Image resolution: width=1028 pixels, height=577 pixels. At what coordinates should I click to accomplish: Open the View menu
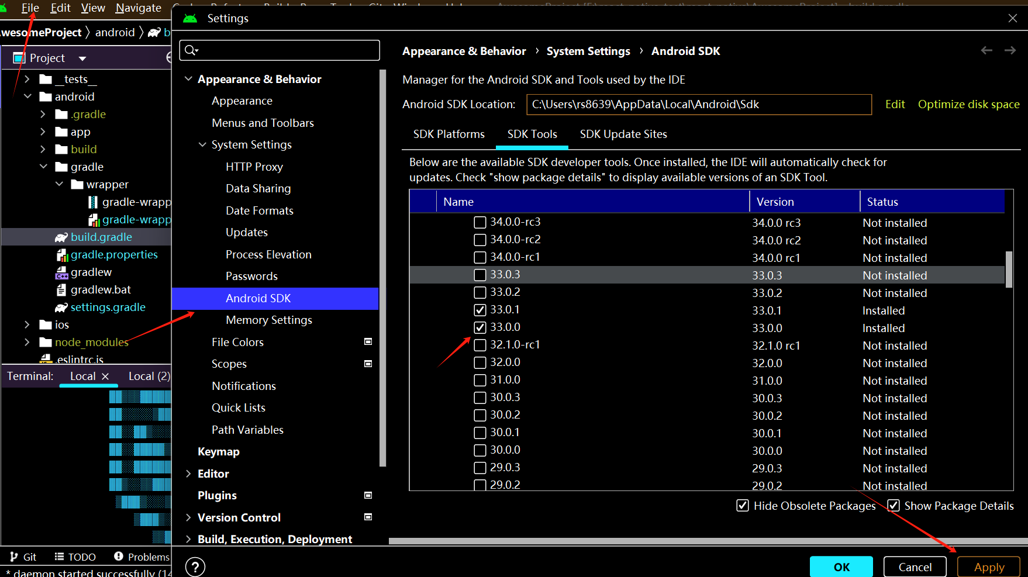coord(93,8)
